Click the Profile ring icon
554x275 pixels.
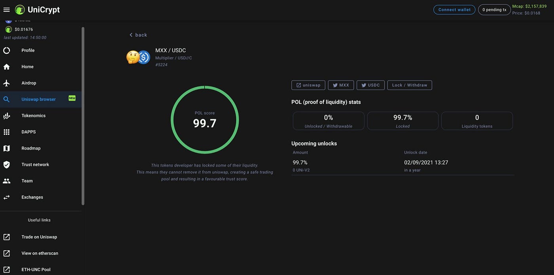click(6, 51)
